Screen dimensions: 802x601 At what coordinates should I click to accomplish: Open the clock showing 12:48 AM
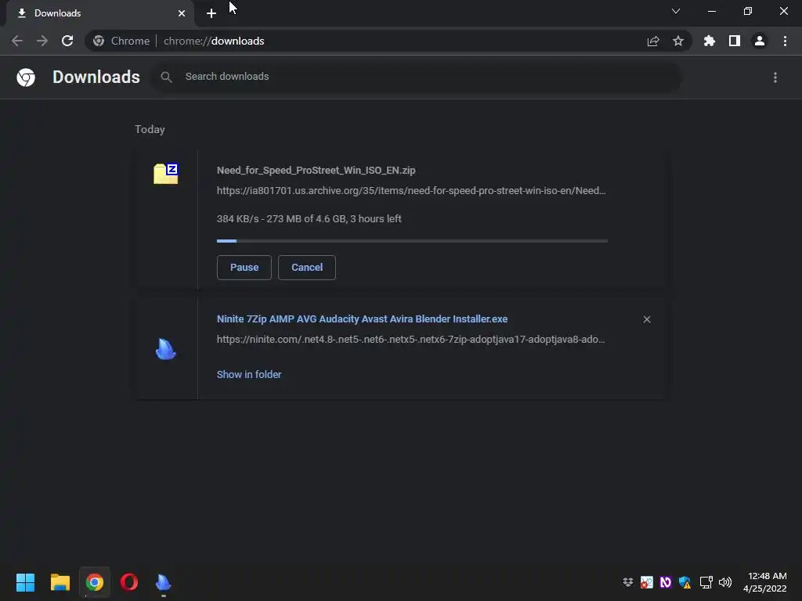[x=764, y=582]
